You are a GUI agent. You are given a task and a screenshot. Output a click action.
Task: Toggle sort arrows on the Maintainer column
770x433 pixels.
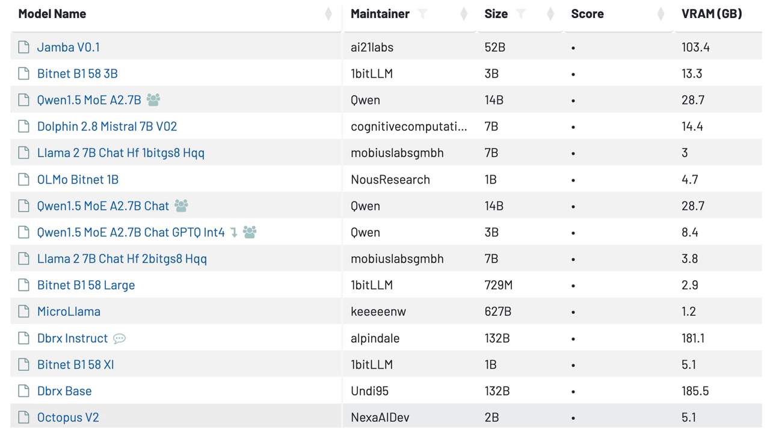[463, 14]
